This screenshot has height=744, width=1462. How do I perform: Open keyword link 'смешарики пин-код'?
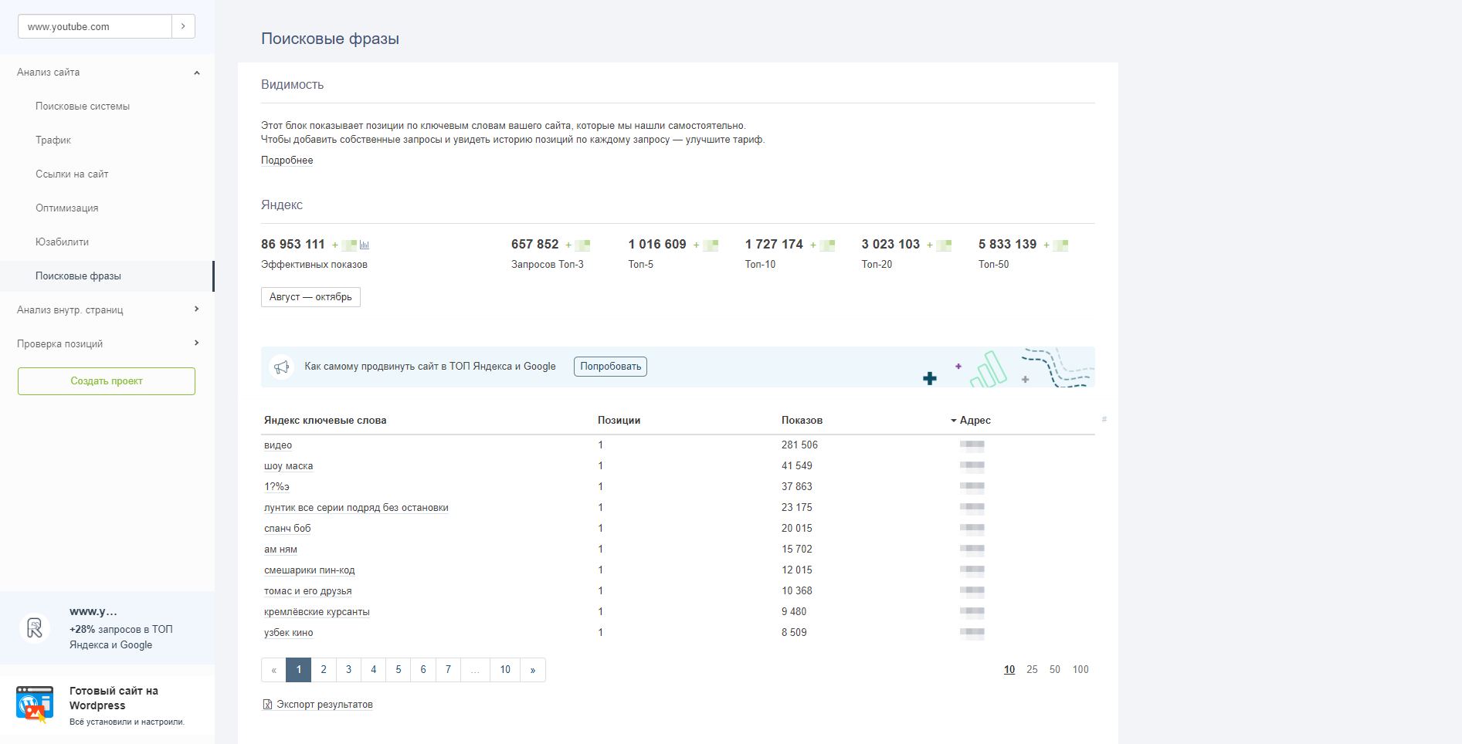310,570
